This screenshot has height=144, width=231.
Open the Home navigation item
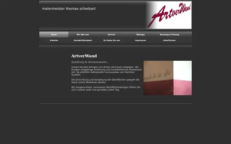tap(54, 35)
